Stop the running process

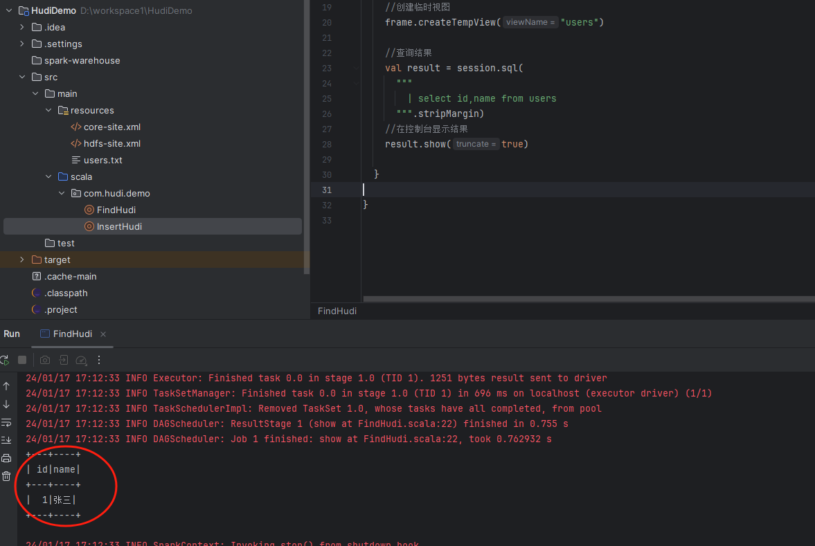click(22, 360)
